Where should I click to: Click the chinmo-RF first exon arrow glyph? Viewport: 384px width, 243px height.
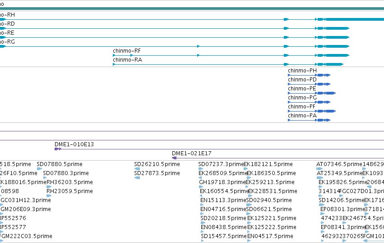click(114, 55)
